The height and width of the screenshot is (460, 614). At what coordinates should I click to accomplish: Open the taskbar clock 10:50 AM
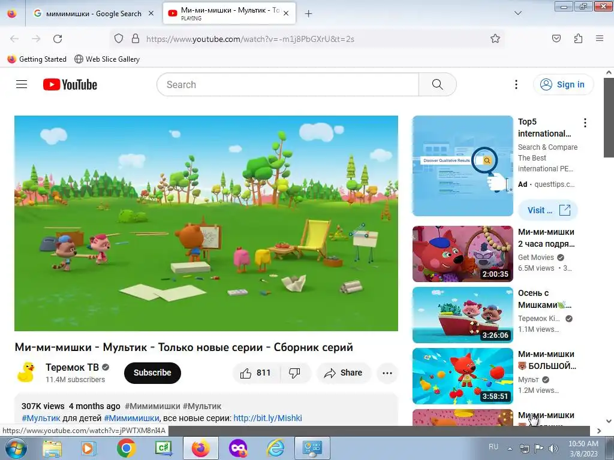pyautogui.click(x=583, y=449)
